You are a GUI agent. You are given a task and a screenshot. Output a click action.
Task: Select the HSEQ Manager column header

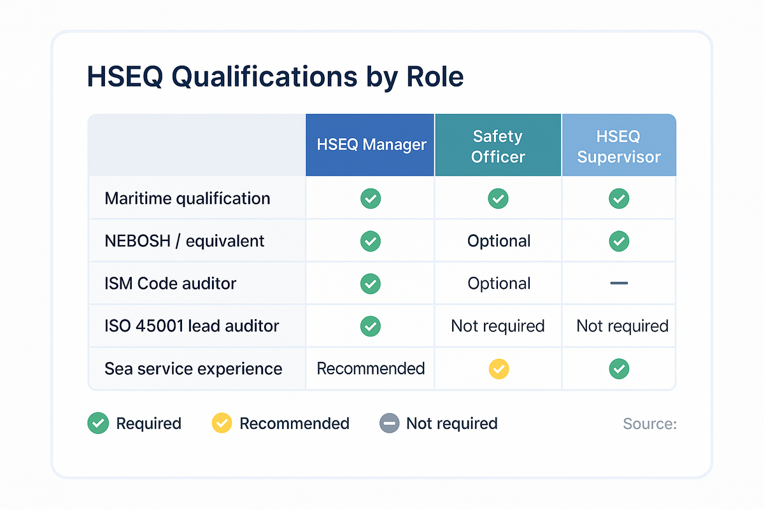(x=371, y=144)
